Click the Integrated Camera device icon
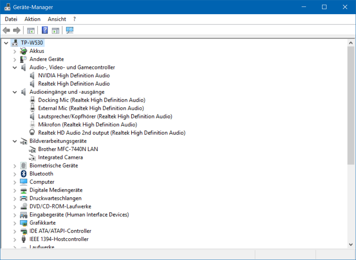This screenshot has height=260, width=356. point(32,157)
